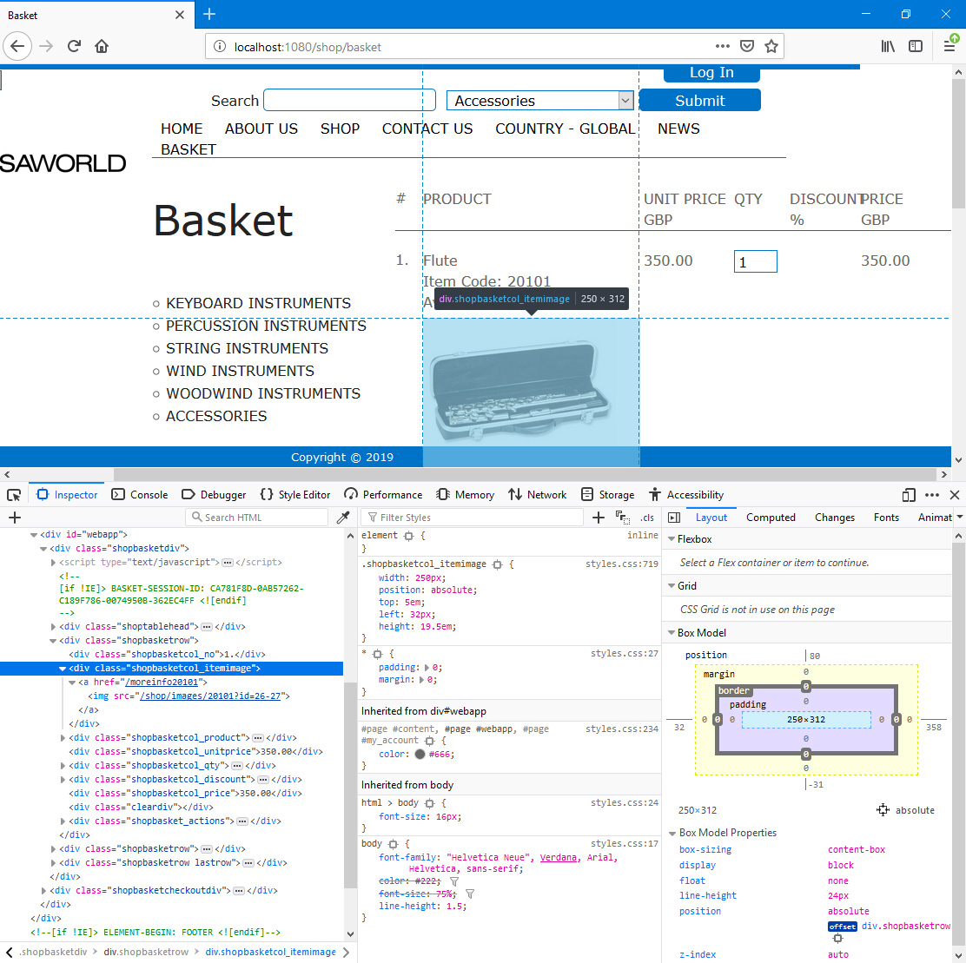Toggle the three-pane inspector icon

674,518
